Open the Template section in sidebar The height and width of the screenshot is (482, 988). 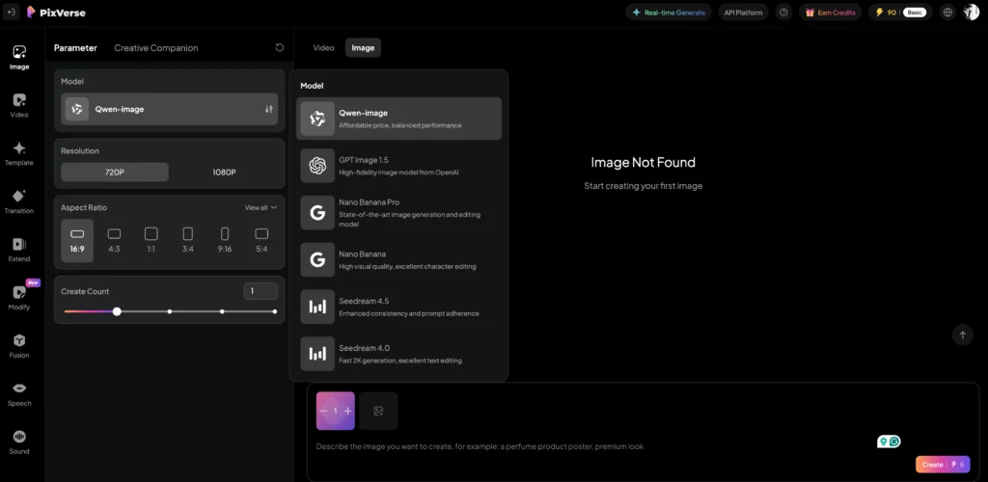pyautogui.click(x=19, y=153)
